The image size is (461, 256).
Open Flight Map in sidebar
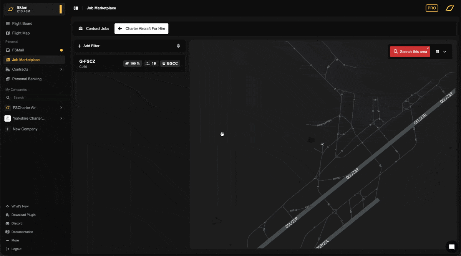click(21, 33)
